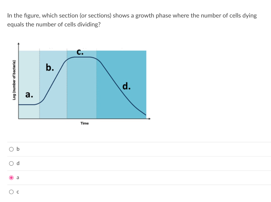This screenshot has height=202, width=271.
Task: Click the answer option label a
Action: pyautogui.click(x=17, y=177)
